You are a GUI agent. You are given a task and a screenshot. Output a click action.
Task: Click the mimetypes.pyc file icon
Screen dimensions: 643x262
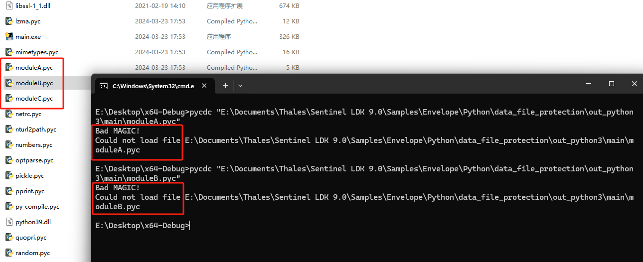9,52
